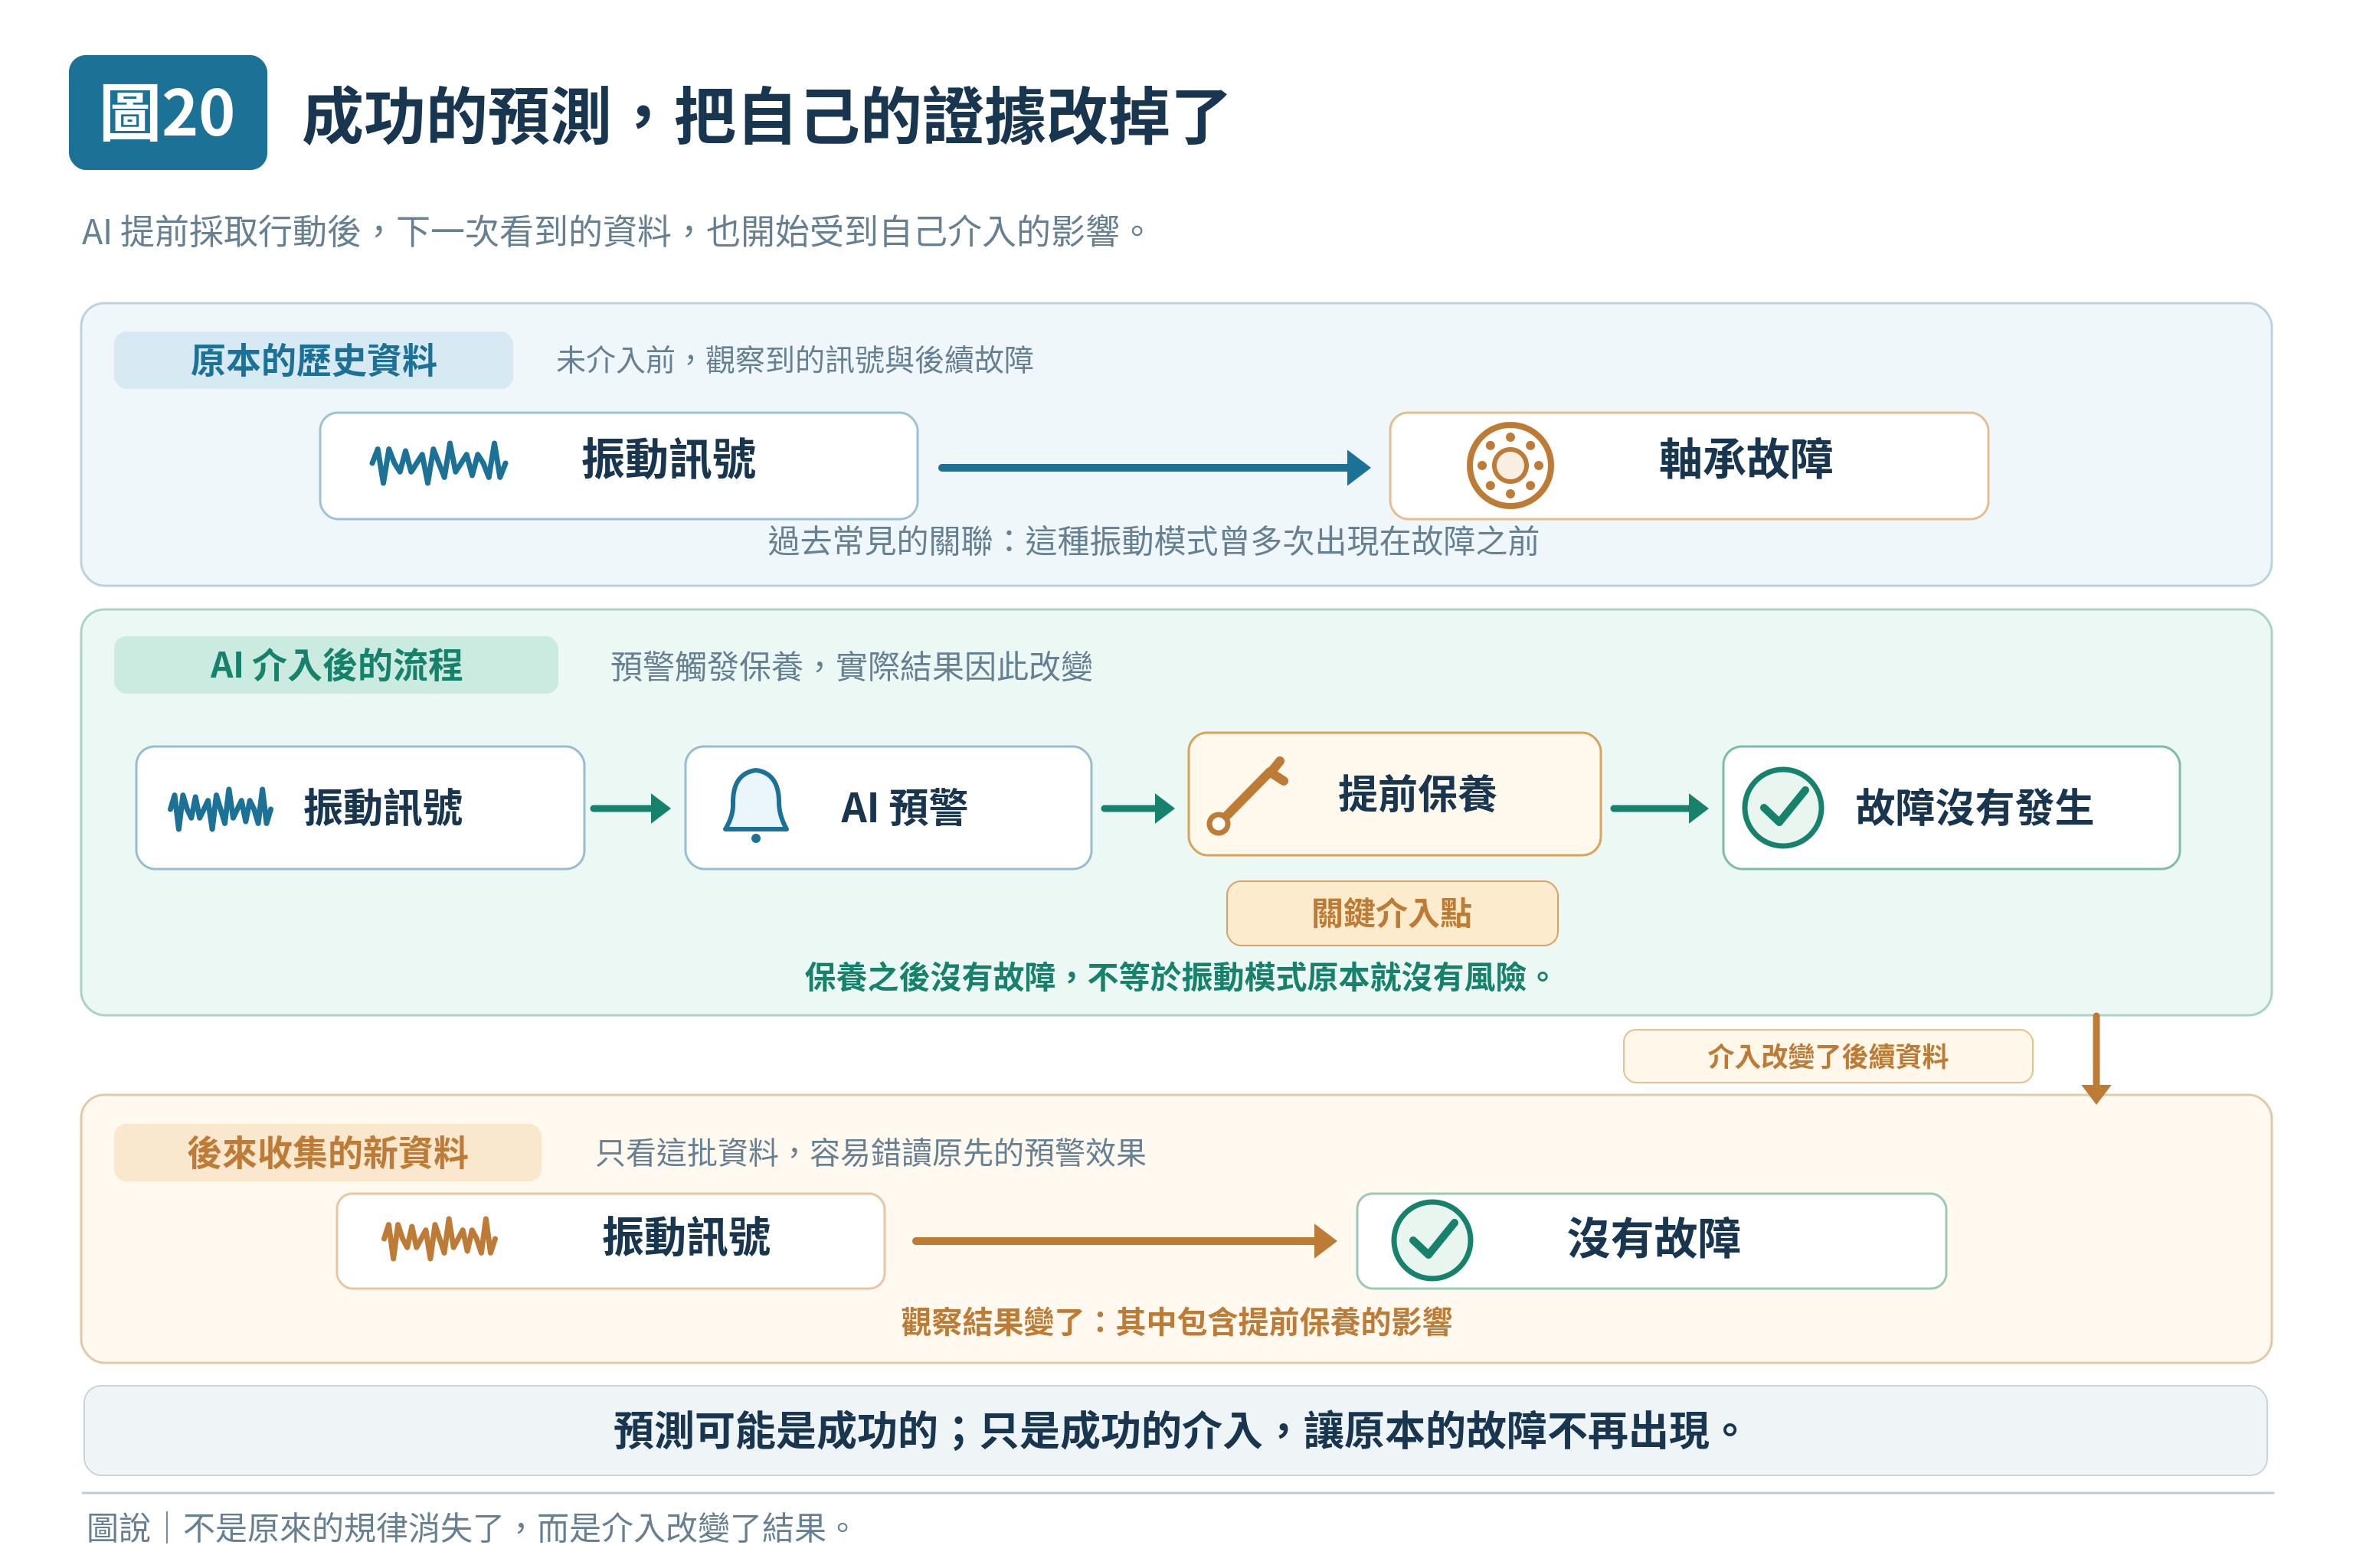Viewport: 2353px width, 1568px height.
Task: Click the AI 預警 text
Action: coord(903,807)
